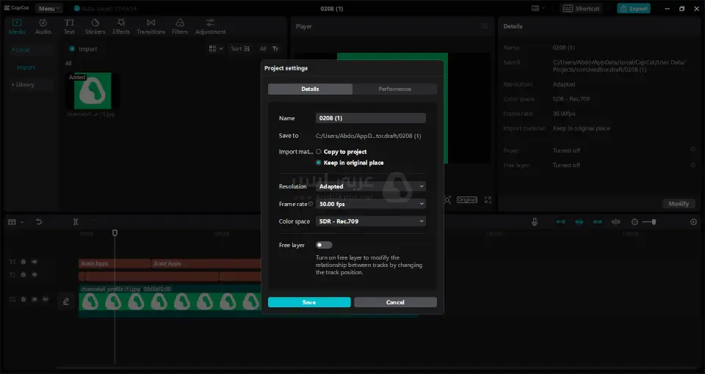Open the Media tab icon
Viewport: 705px width, 374px height.
click(x=17, y=23)
